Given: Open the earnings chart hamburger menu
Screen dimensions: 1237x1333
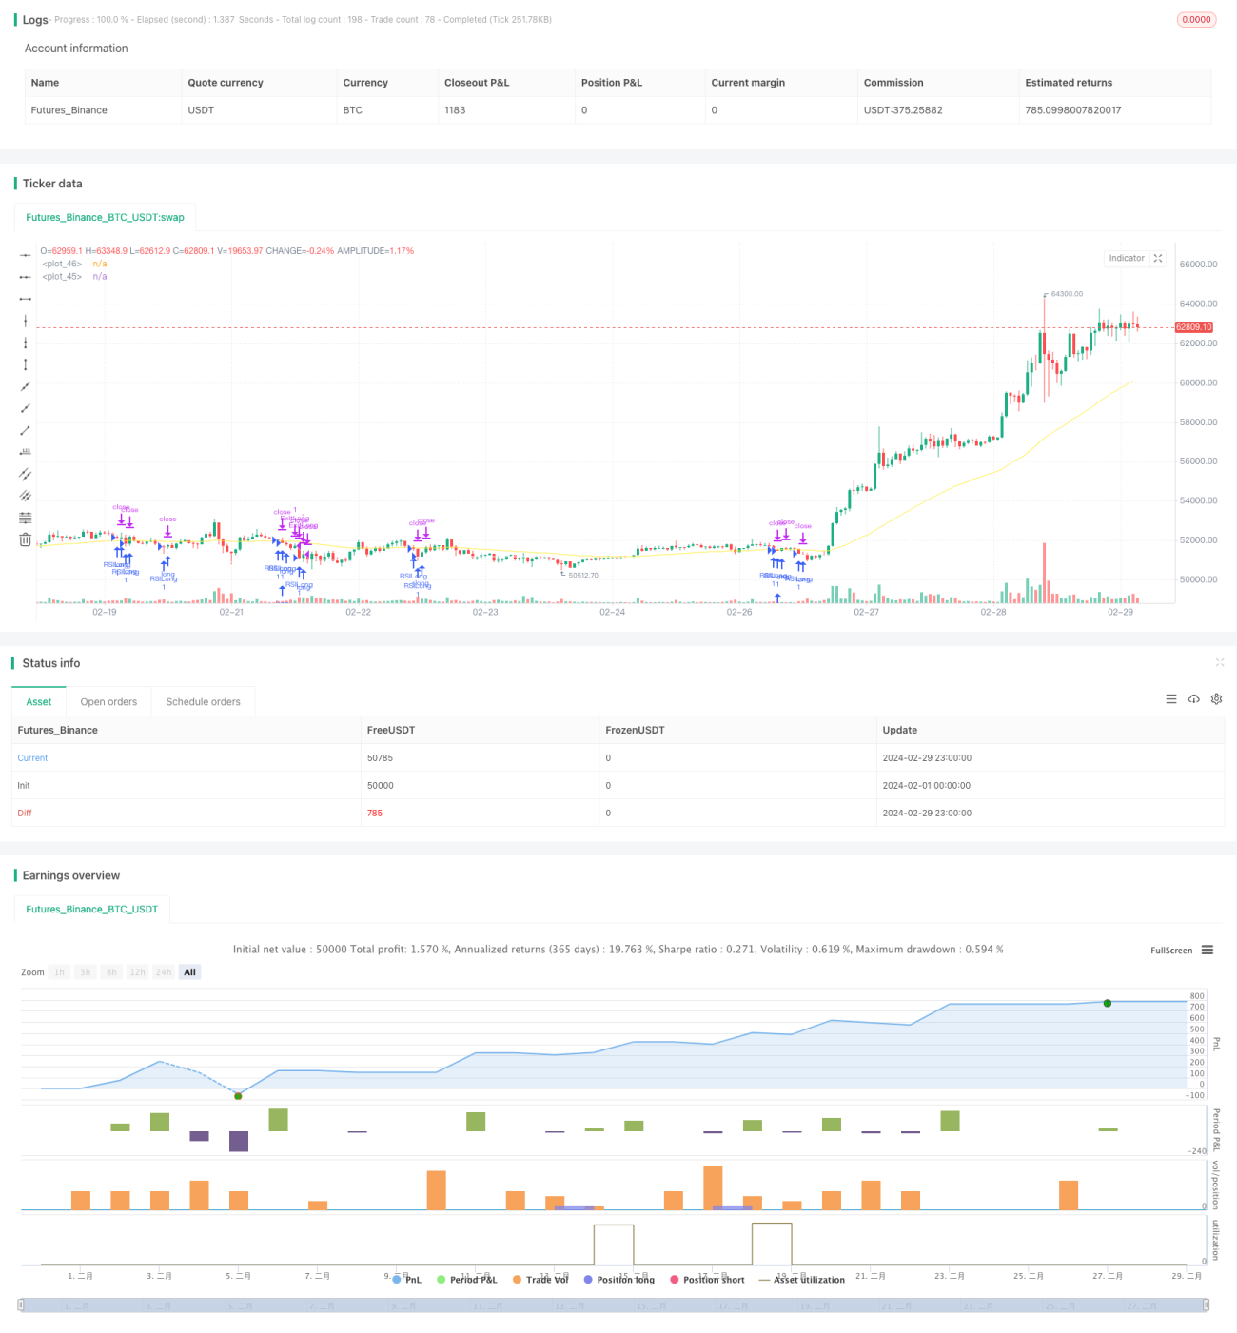Looking at the screenshot, I should 1208,950.
